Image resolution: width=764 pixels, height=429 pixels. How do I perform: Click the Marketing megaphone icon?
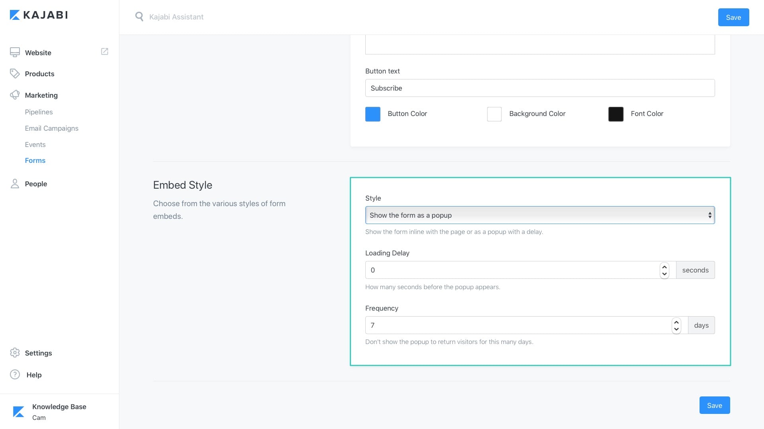[15, 95]
